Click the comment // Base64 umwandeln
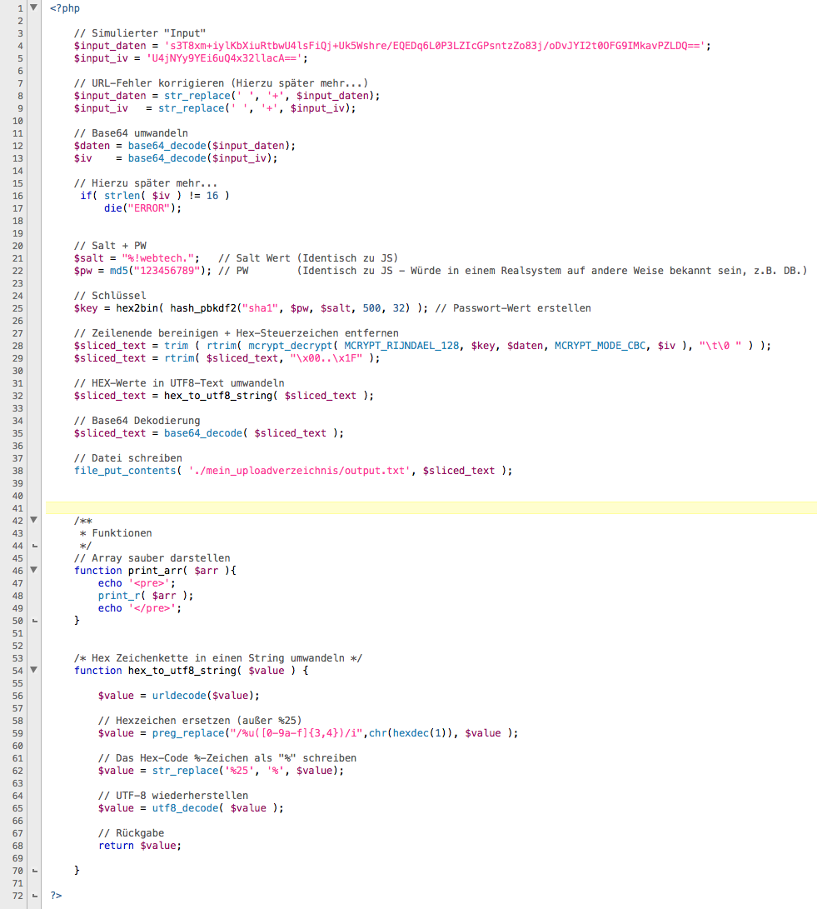The image size is (817, 909). (x=131, y=133)
